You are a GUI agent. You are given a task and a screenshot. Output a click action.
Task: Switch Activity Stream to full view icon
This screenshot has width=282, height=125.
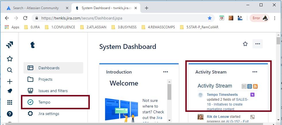tap(250, 86)
